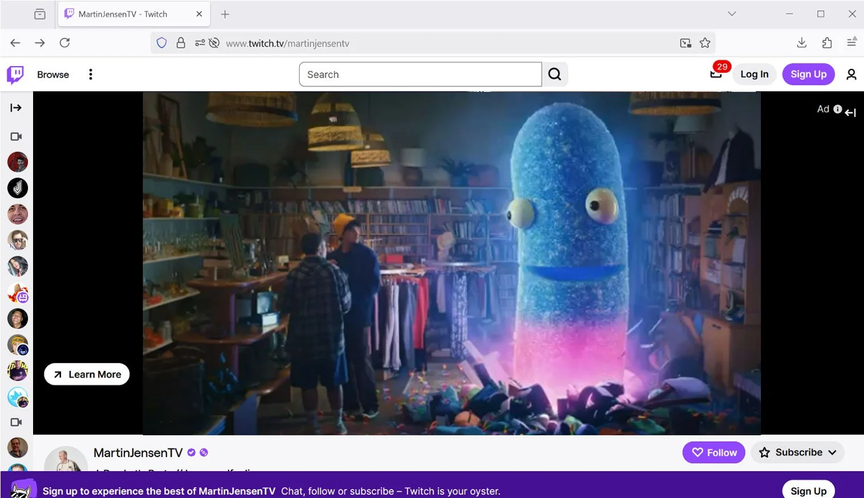864x498 pixels.
Task: Click the camera icon below the light-blue star avatar
Action: [17, 422]
